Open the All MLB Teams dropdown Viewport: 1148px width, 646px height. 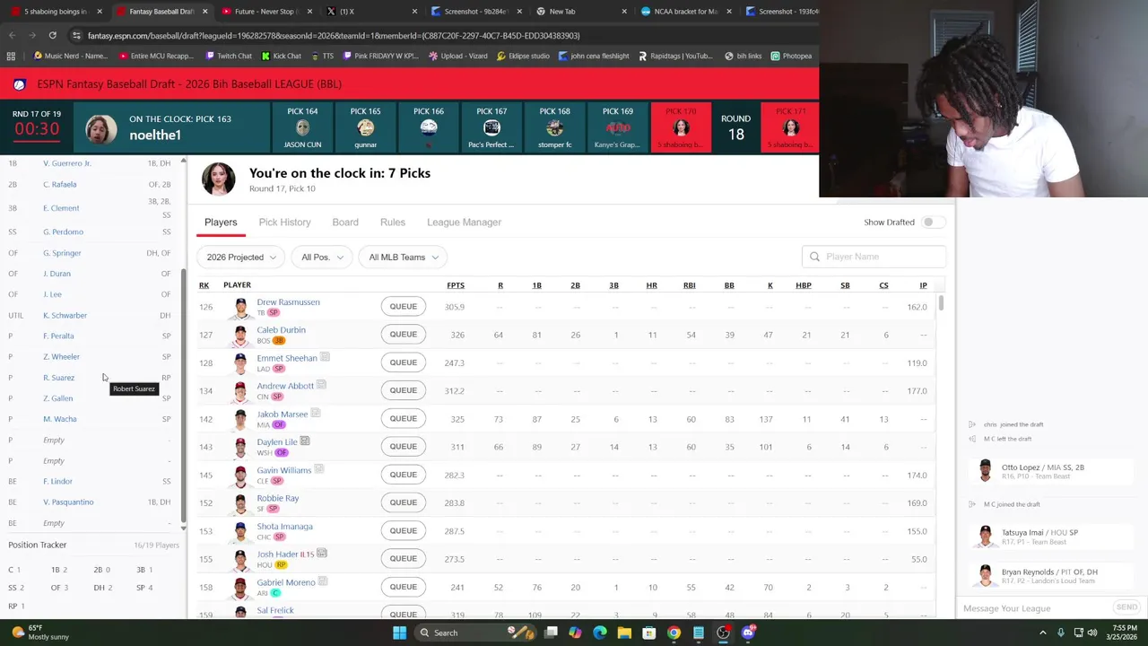[x=404, y=258]
